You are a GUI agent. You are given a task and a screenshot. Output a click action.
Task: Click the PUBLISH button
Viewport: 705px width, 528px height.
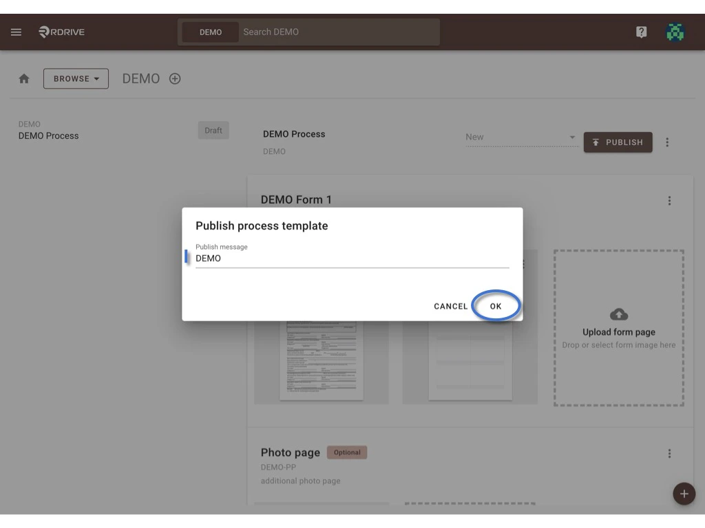(x=618, y=142)
